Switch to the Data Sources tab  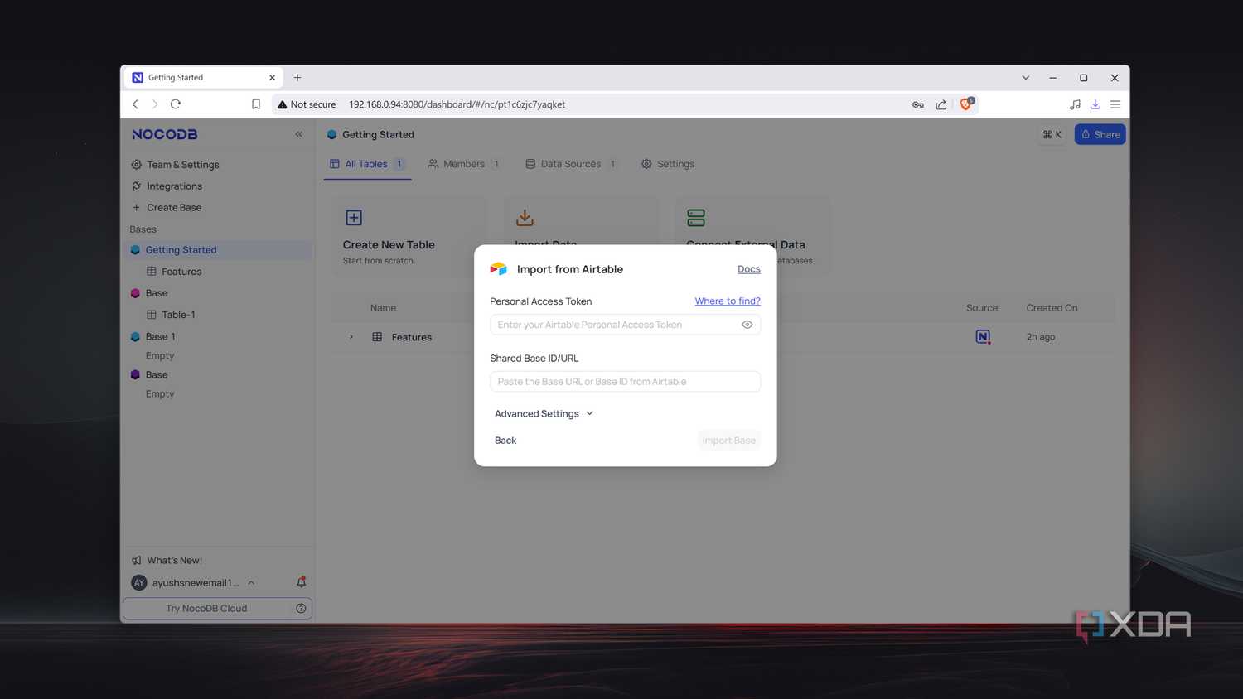[571, 164]
